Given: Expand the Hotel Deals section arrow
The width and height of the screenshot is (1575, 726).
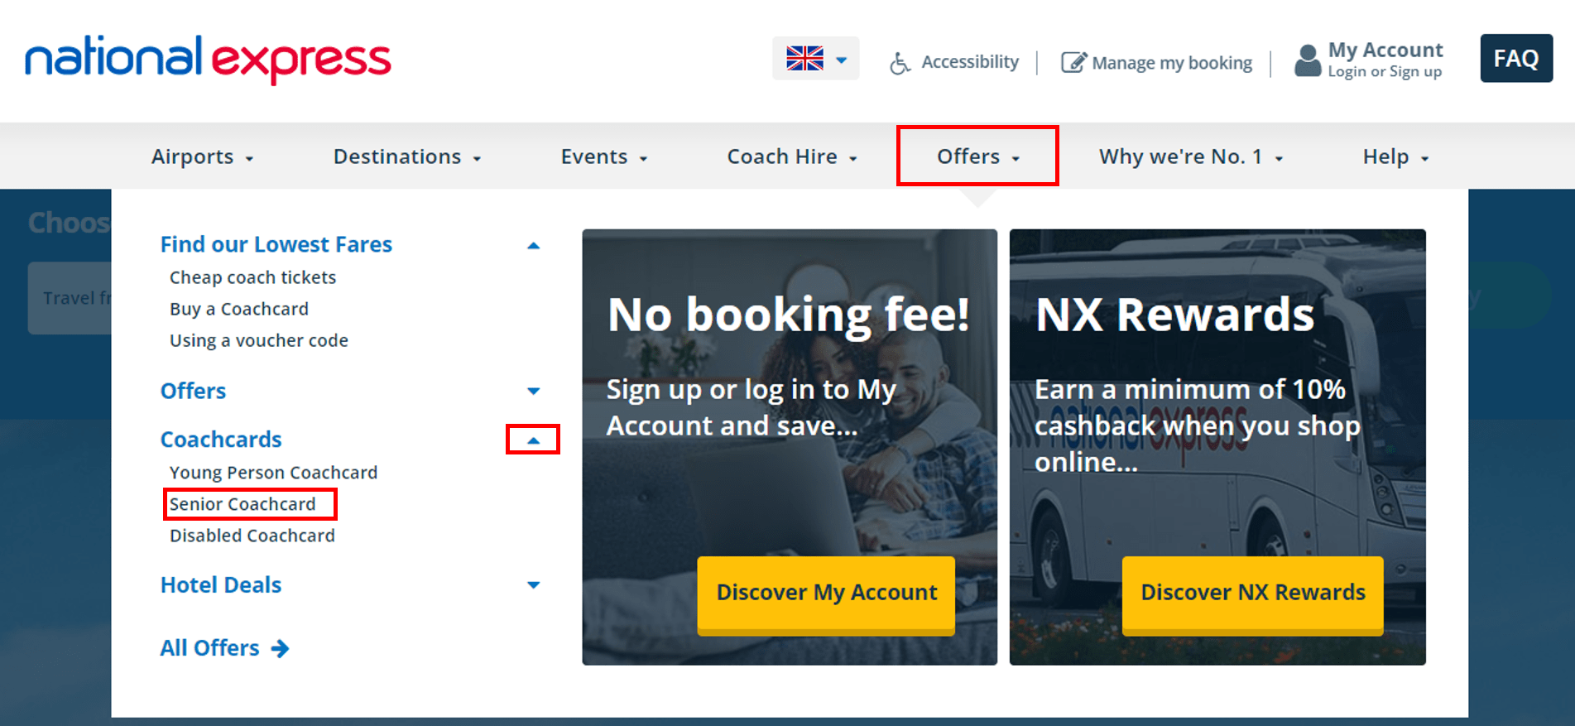Looking at the screenshot, I should [533, 585].
